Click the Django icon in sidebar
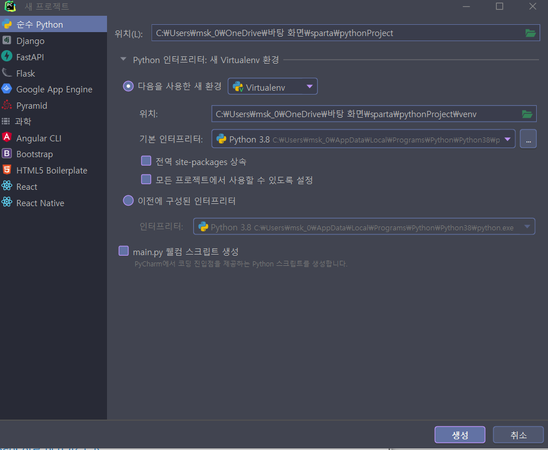Viewport: 548px width, 450px height. point(7,40)
